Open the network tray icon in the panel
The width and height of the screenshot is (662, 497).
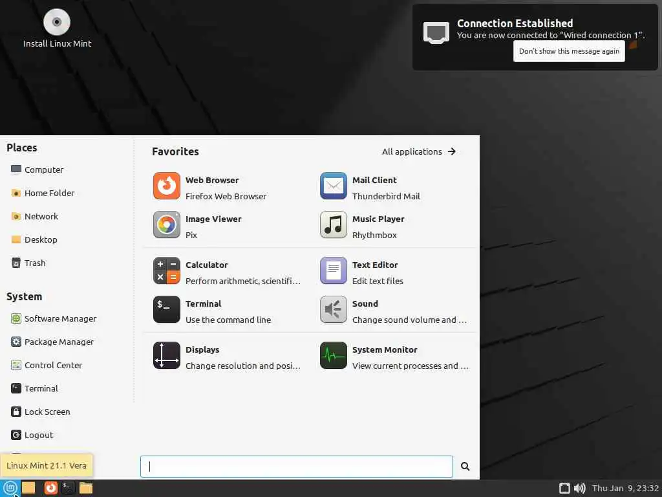point(564,488)
